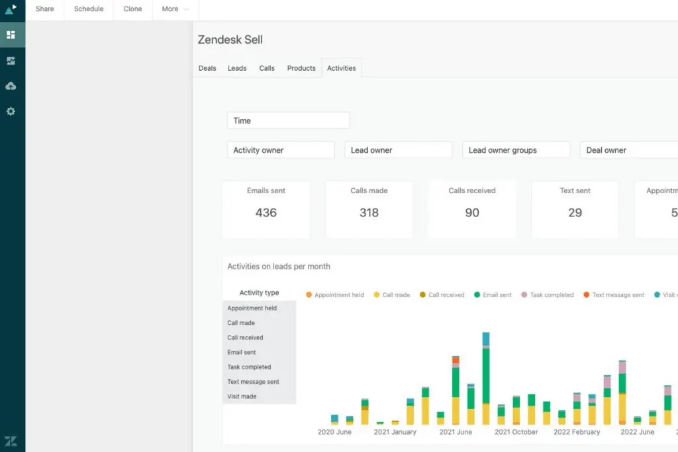Select Email sent in Activity type list

tap(260, 352)
